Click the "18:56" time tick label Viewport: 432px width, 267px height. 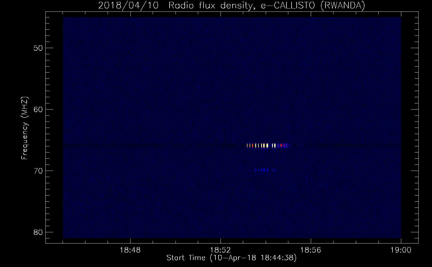coord(311,250)
